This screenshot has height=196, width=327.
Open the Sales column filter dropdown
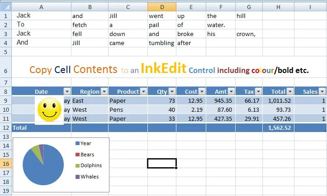(322, 91)
